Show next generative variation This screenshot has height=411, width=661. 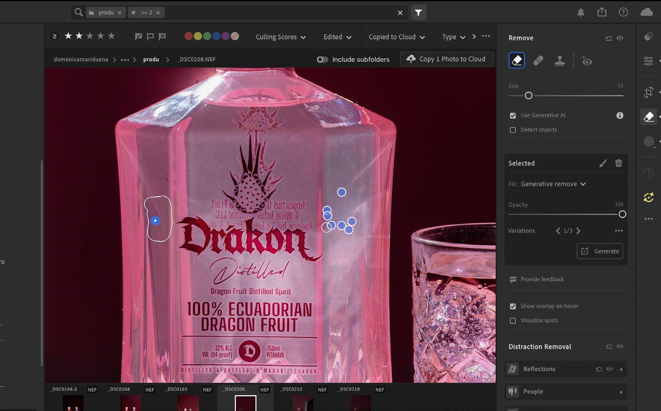click(578, 231)
